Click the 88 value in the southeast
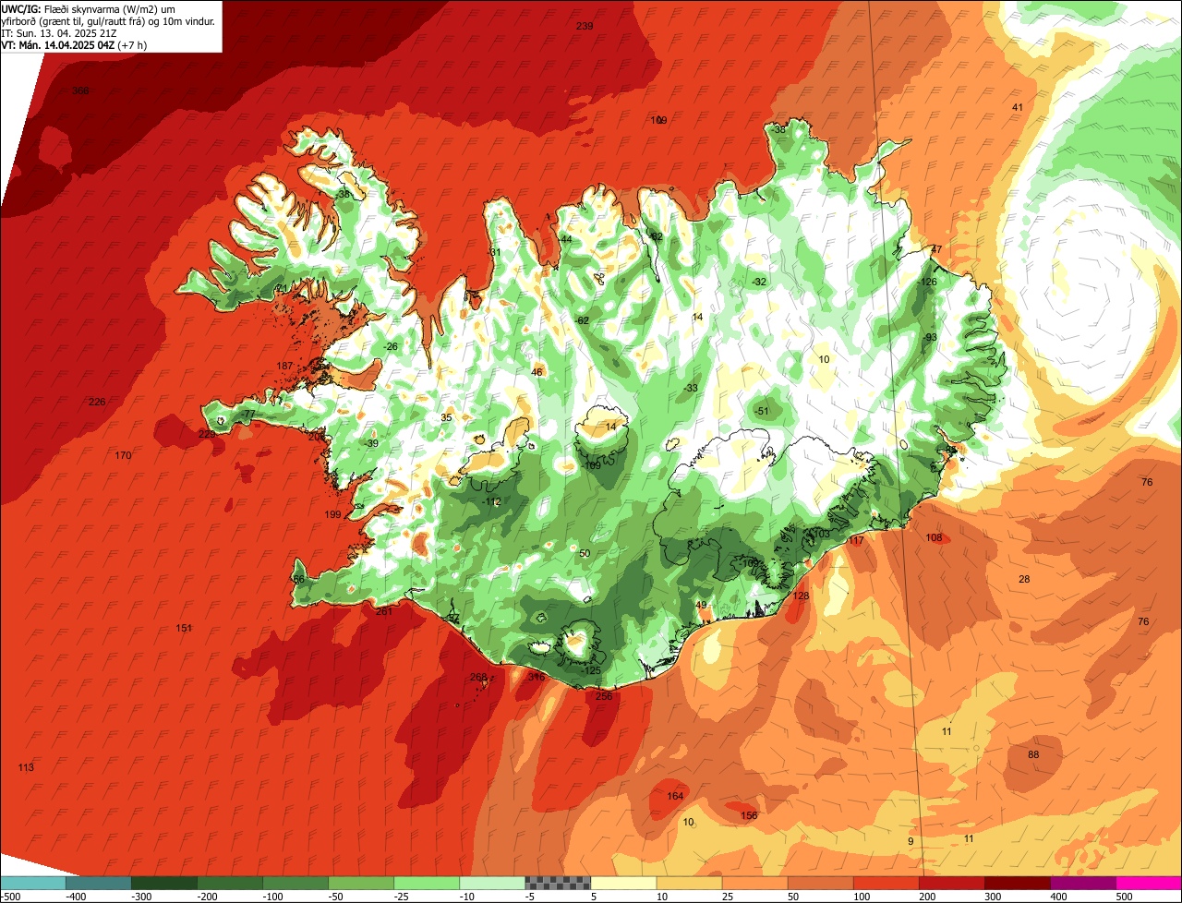 pyautogui.click(x=1033, y=754)
